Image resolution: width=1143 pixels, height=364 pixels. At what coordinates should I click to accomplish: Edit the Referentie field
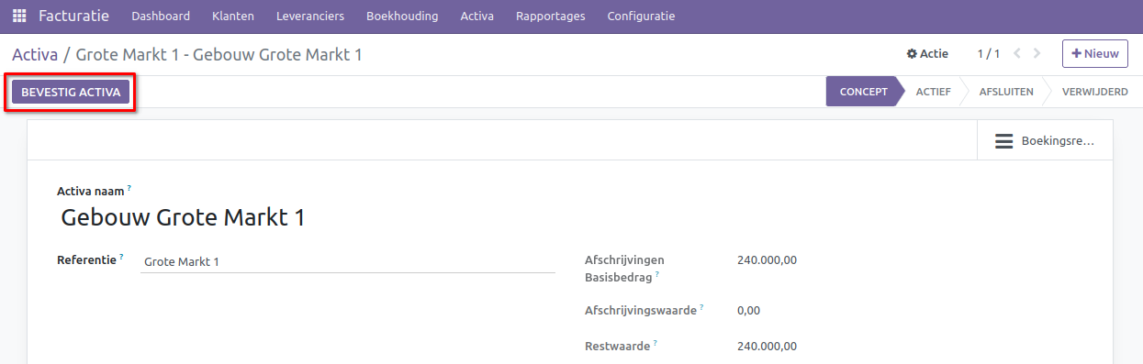point(348,262)
